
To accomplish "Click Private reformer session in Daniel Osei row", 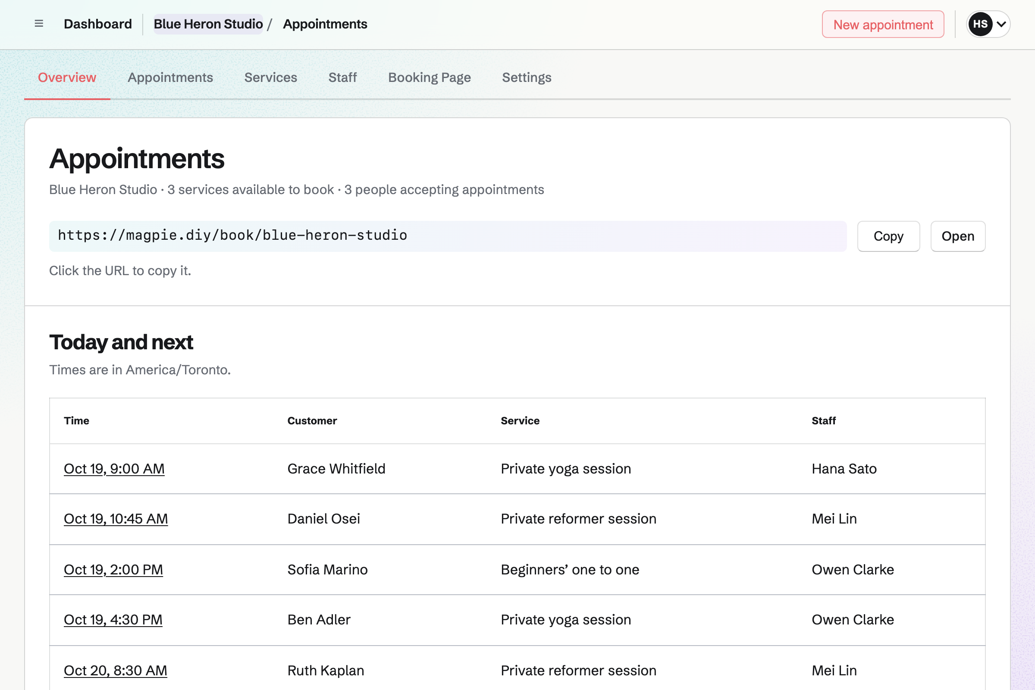I will 578,519.
